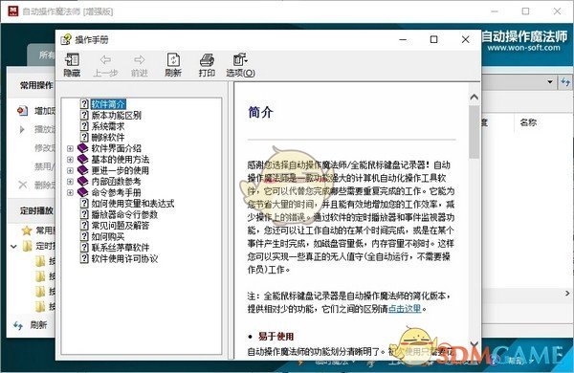574x373 pixels.
Task: Click the X delete icon in main window sidebar
Action: point(23,185)
